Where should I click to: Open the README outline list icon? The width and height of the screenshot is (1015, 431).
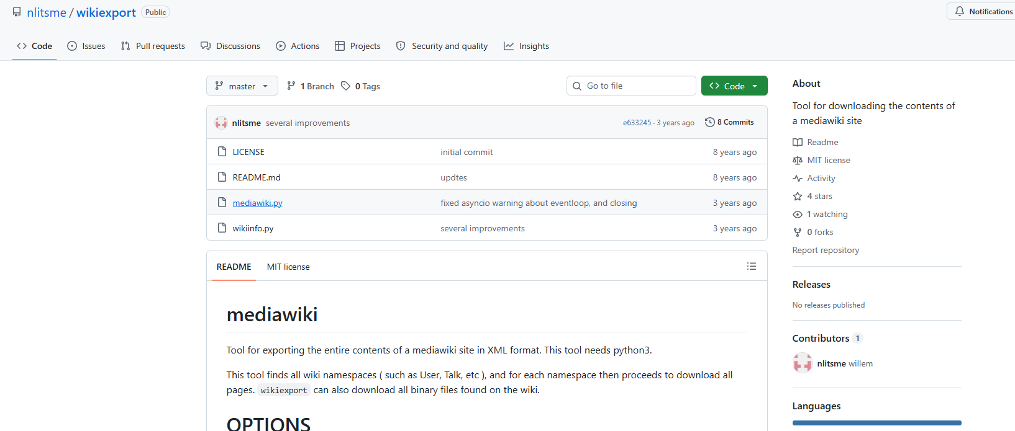pyautogui.click(x=751, y=266)
